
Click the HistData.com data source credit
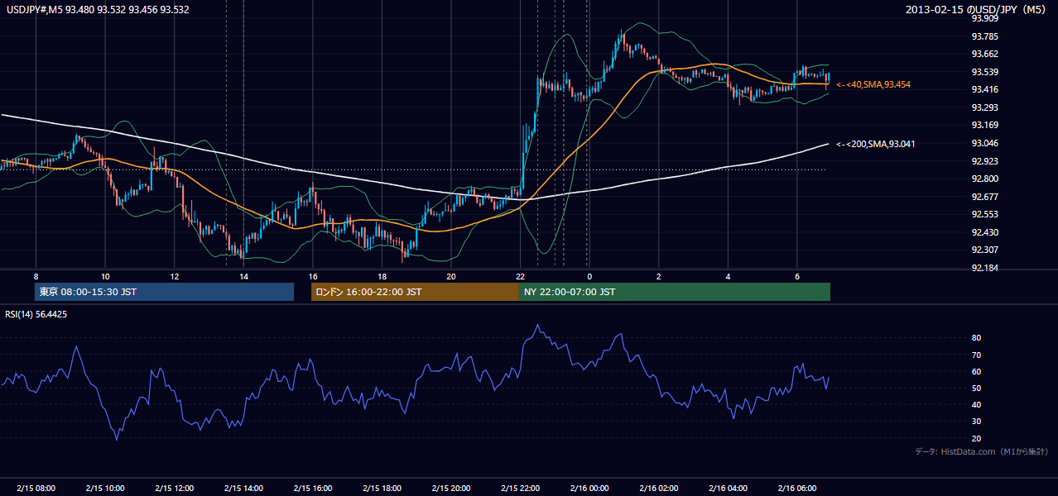(x=982, y=451)
